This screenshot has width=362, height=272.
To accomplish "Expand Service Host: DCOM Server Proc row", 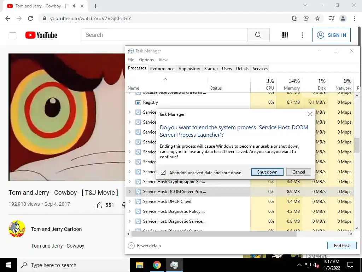I will pos(129,192).
